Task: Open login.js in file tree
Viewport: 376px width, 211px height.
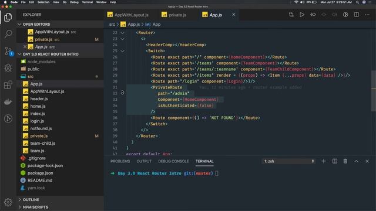Action: point(37,121)
